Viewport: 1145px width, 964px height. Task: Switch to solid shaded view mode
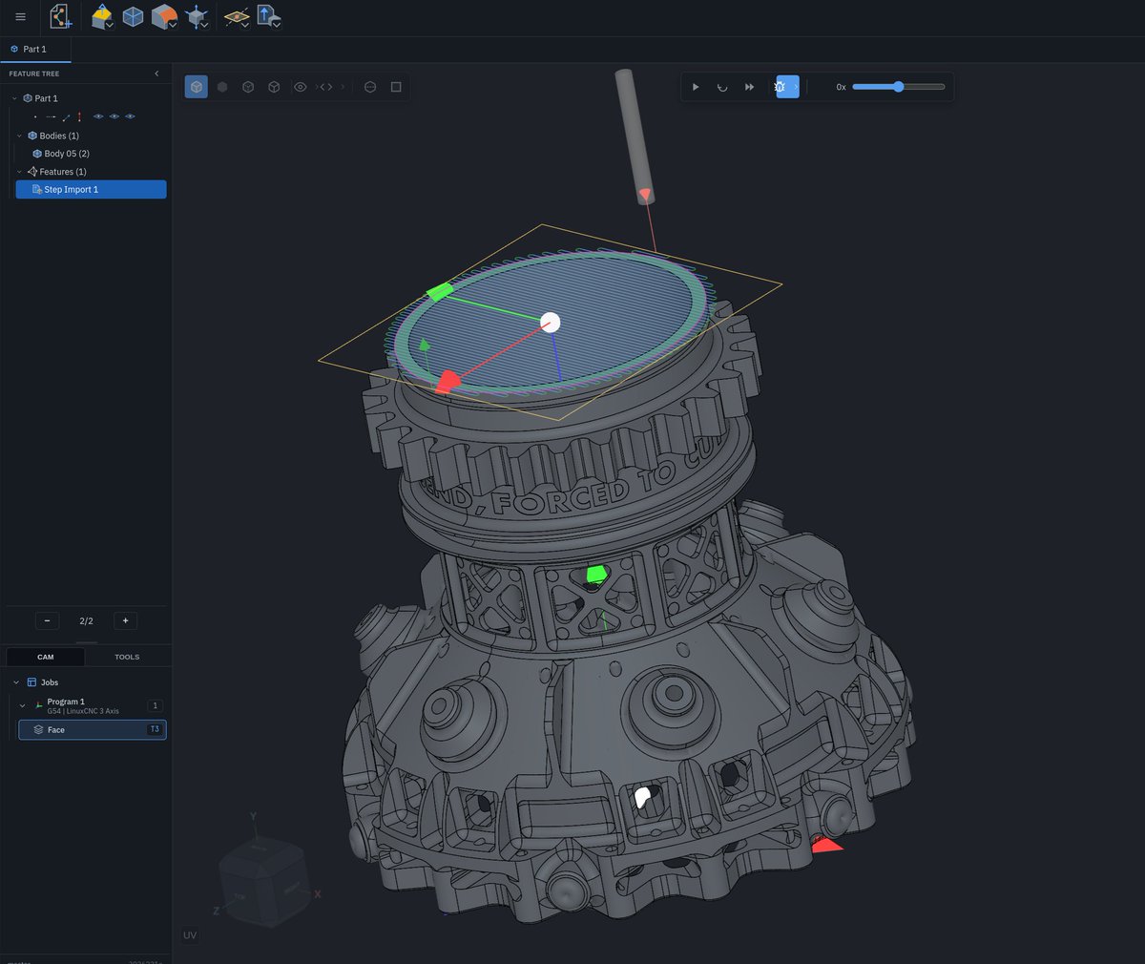coord(222,87)
